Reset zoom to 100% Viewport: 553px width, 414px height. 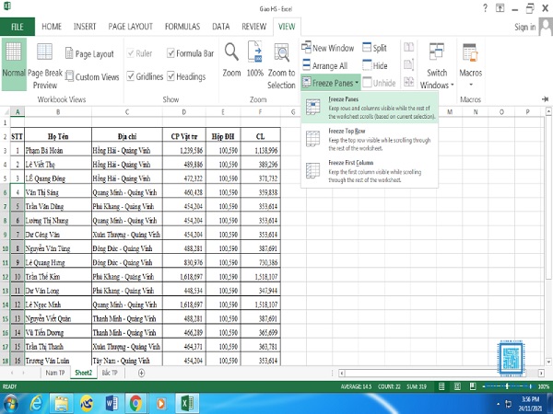click(255, 59)
